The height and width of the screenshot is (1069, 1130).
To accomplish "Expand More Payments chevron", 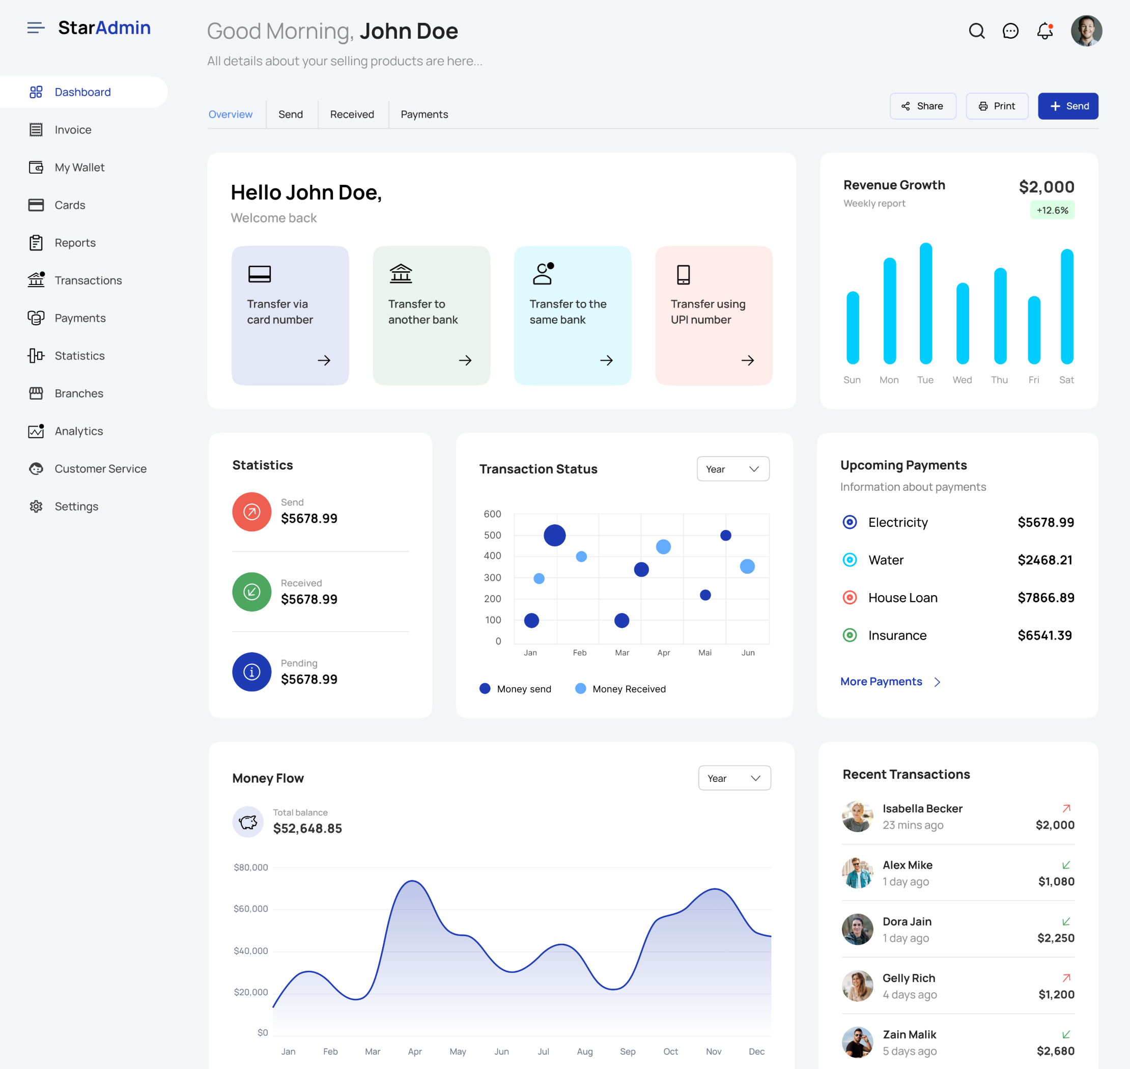I will pos(938,682).
